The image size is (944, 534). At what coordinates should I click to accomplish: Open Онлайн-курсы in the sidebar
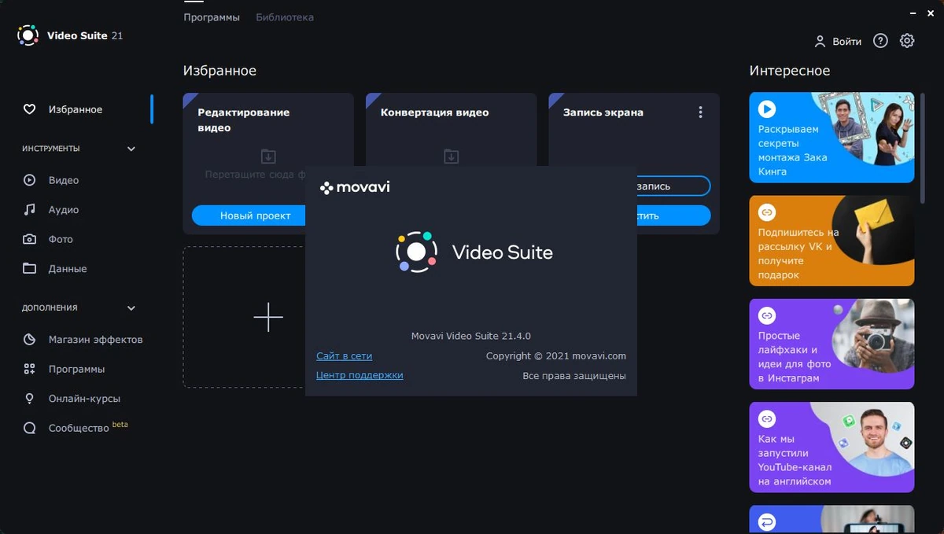click(x=84, y=399)
